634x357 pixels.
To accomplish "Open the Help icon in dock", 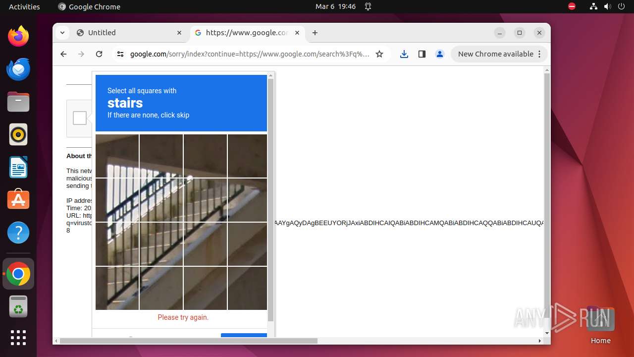I will point(18,233).
